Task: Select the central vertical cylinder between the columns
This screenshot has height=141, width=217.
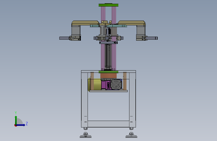Action: pos(108,56)
